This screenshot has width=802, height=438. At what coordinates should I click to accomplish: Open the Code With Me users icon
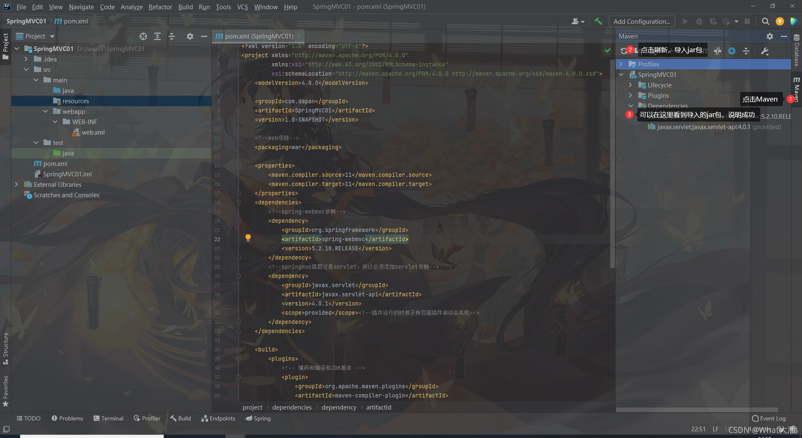point(578,21)
